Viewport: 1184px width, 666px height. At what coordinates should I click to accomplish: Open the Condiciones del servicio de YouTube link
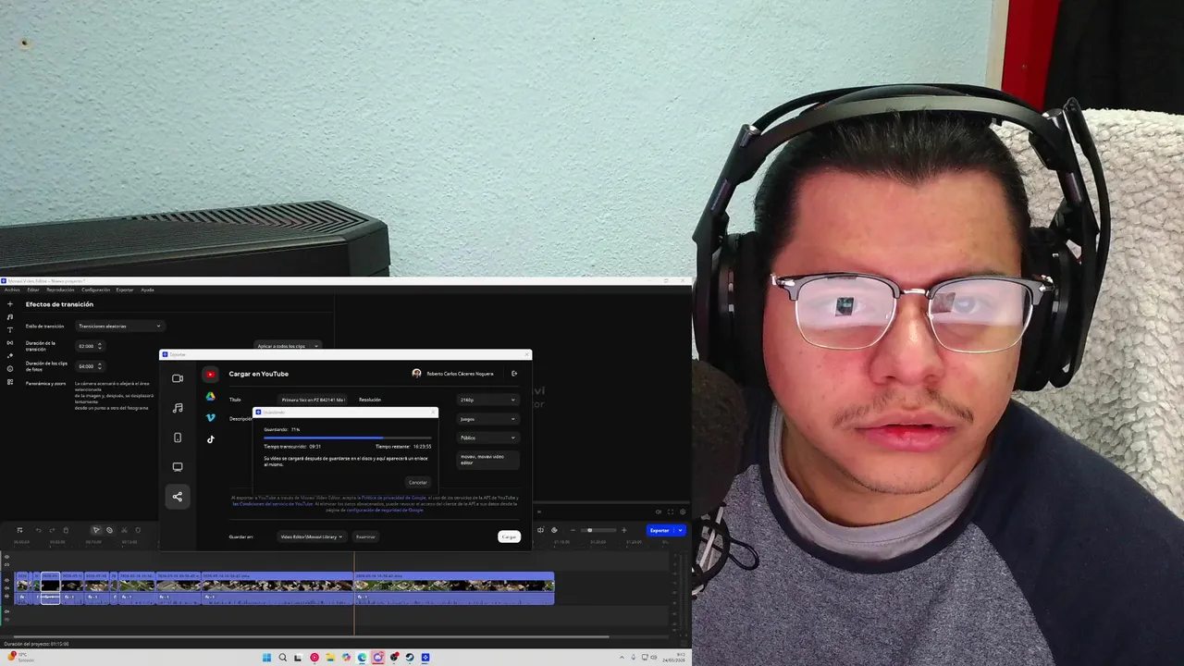[273, 504]
